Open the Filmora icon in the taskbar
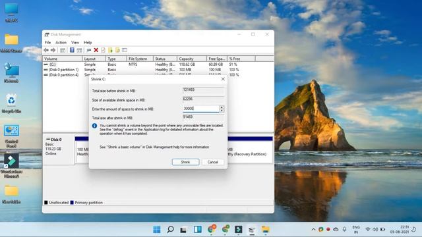This screenshot has width=422, height=237. pos(238,230)
